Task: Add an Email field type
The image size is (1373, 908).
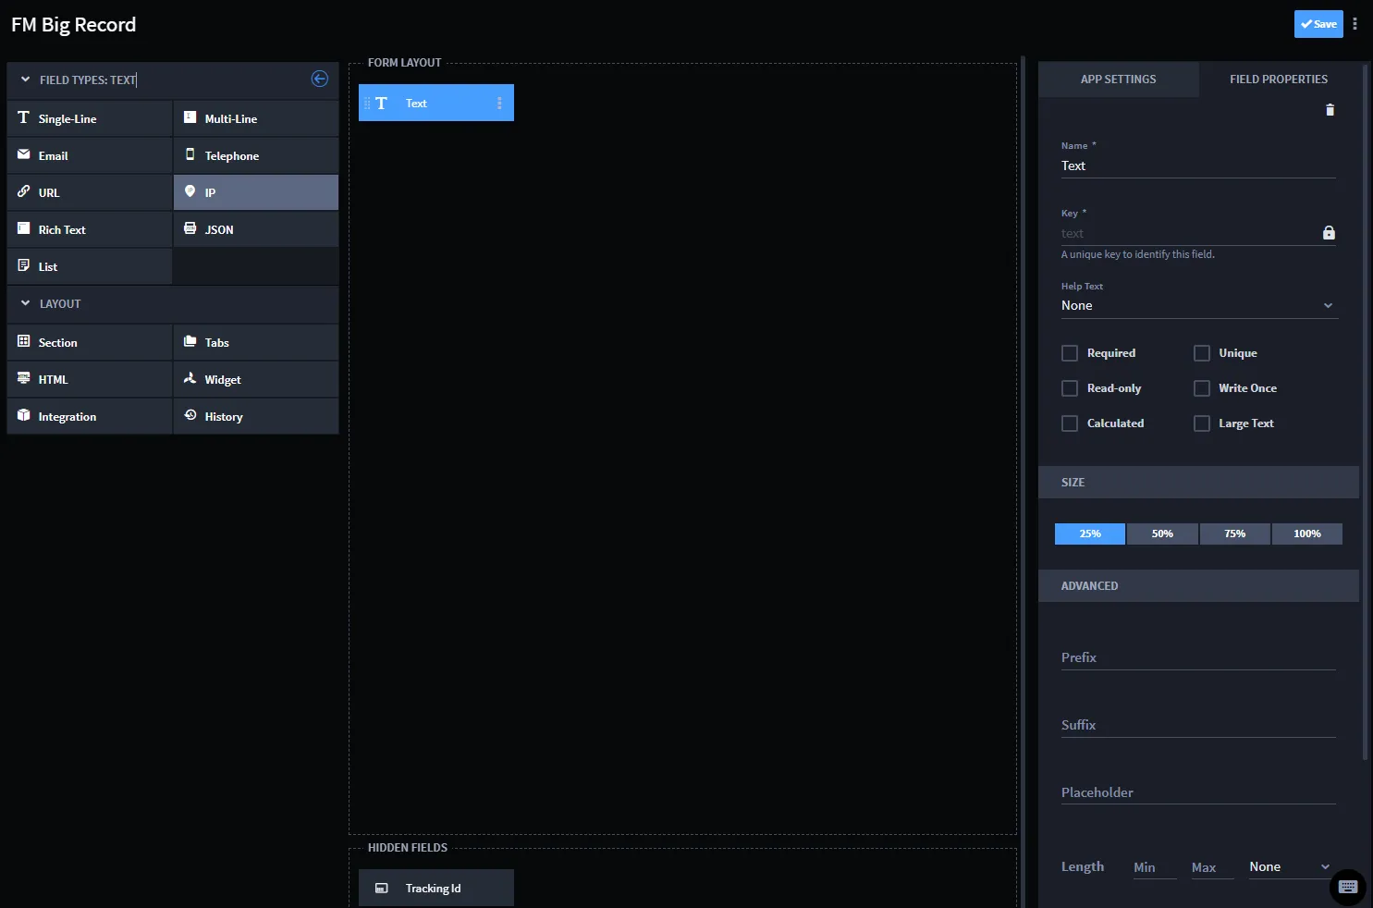Action: pos(90,155)
